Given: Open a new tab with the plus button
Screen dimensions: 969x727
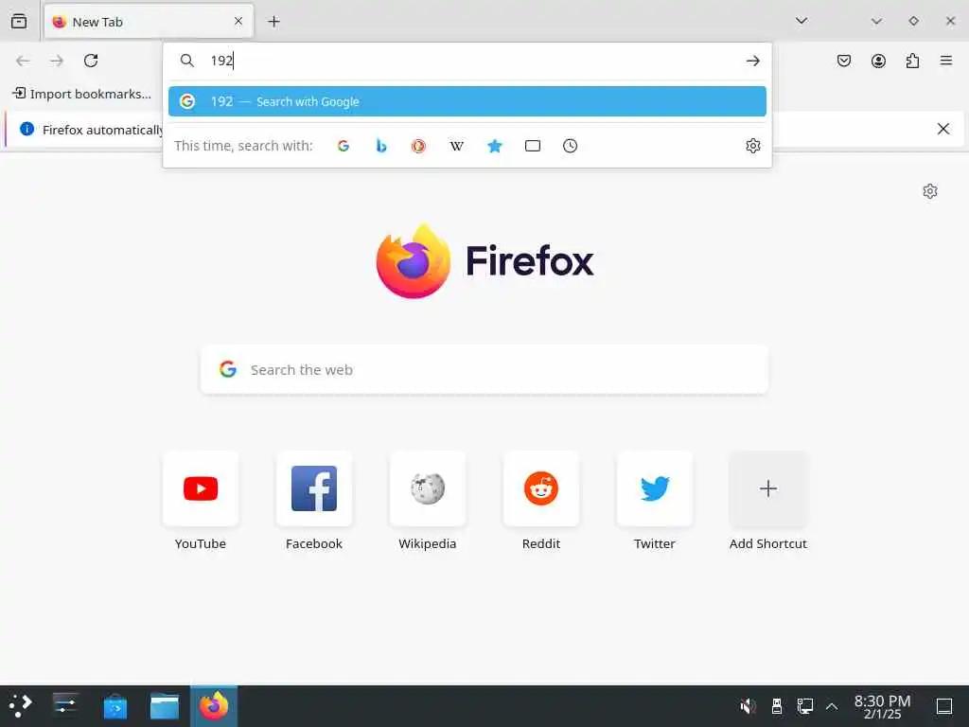Looking at the screenshot, I should pyautogui.click(x=273, y=22).
